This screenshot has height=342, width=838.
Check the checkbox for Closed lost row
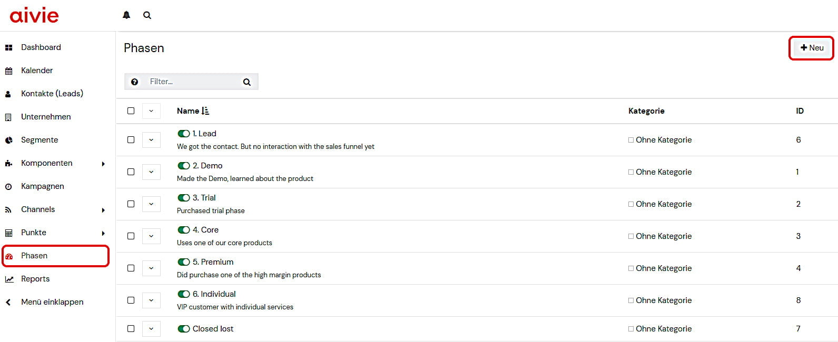click(131, 329)
